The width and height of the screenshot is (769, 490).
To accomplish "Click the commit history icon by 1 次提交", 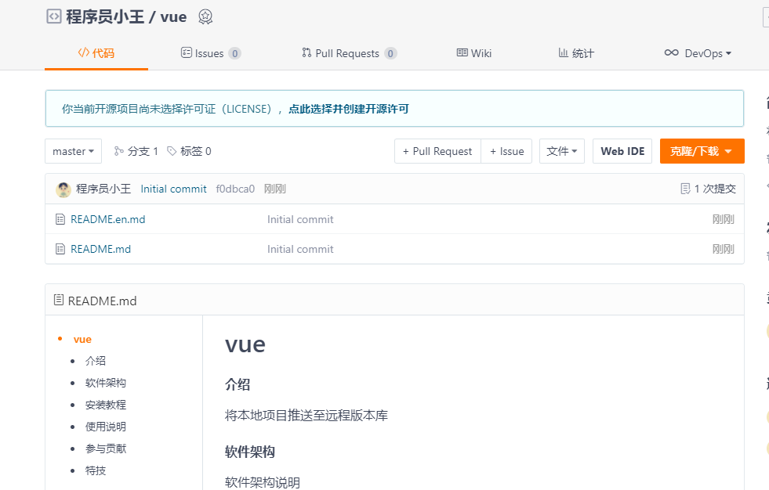I will [685, 189].
